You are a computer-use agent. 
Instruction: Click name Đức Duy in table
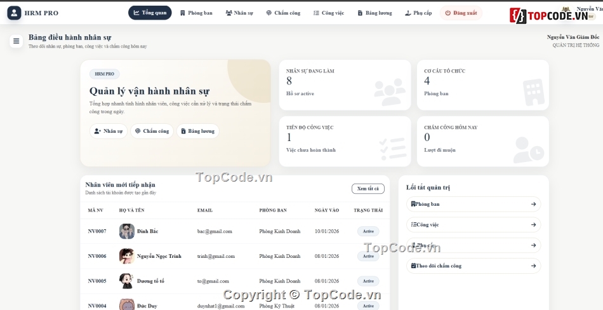coord(147,306)
